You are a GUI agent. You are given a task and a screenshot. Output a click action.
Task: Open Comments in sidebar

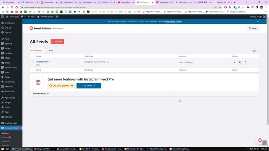tap(10, 82)
